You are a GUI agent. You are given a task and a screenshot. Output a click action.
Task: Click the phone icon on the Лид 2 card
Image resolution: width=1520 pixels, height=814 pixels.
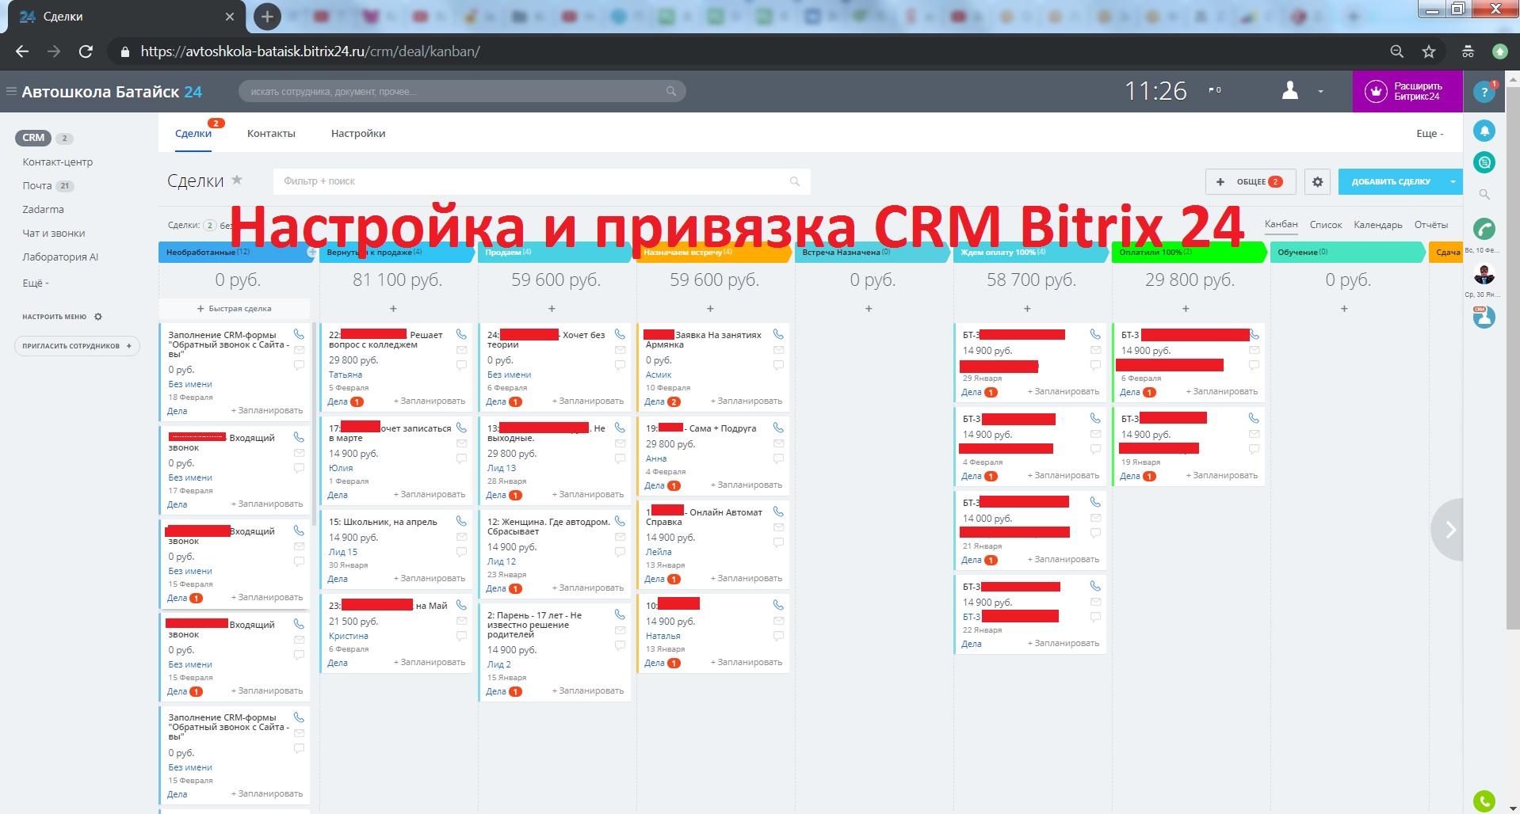tap(620, 614)
